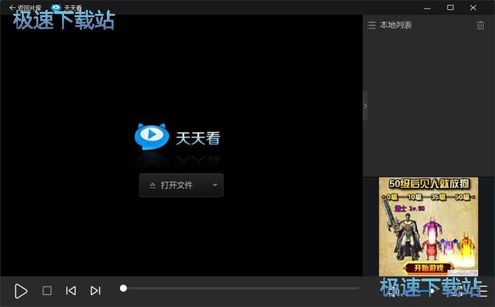Screen dimensions: 495x307
Task: Click the list icon next to 本地列表
Action: [372, 25]
